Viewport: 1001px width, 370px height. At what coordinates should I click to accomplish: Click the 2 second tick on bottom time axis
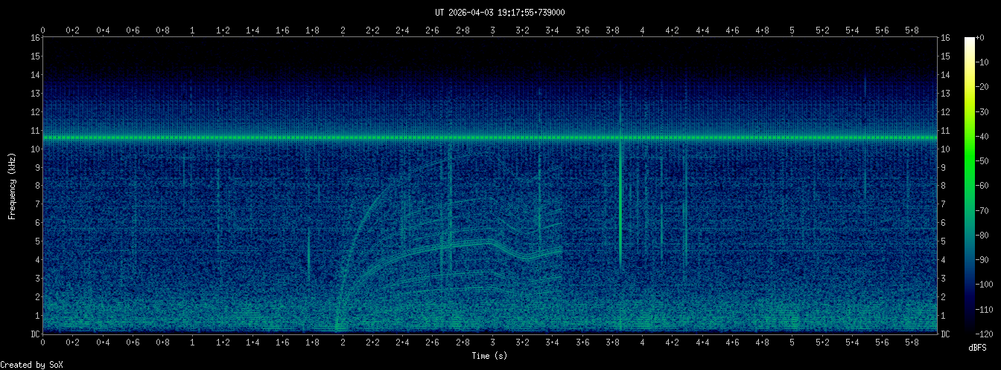click(x=343, y=343)
